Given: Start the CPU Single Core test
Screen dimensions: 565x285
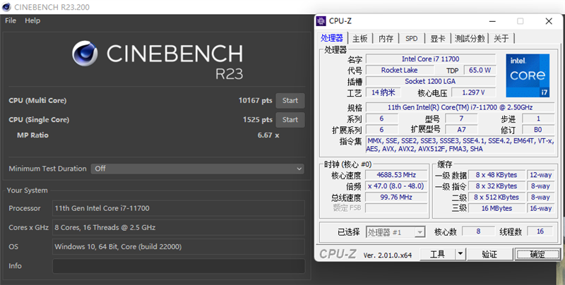Looking at the screenshot, I should tap(290, 120).
